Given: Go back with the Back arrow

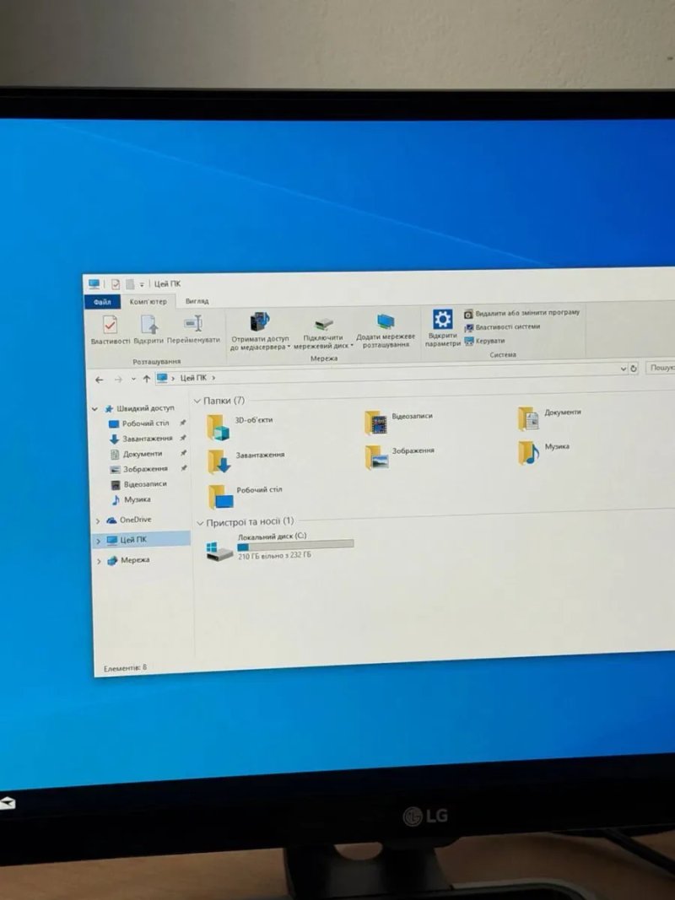Looking at the screenshot, I should 100,380.
